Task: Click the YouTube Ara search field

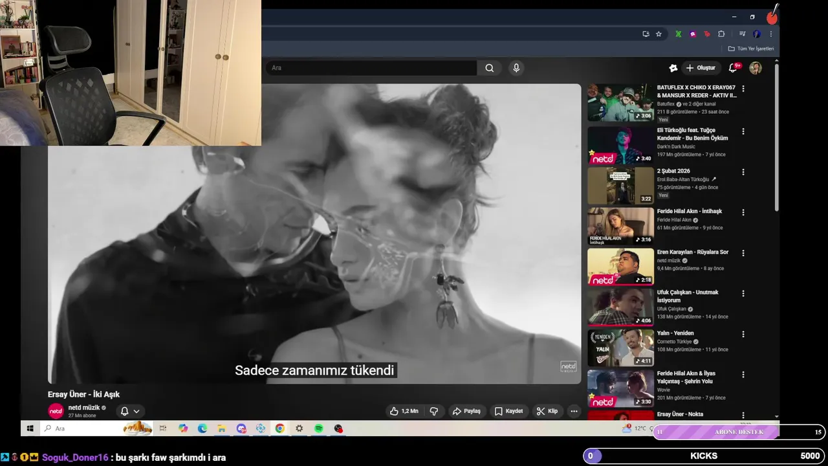Action: (371, 68)
